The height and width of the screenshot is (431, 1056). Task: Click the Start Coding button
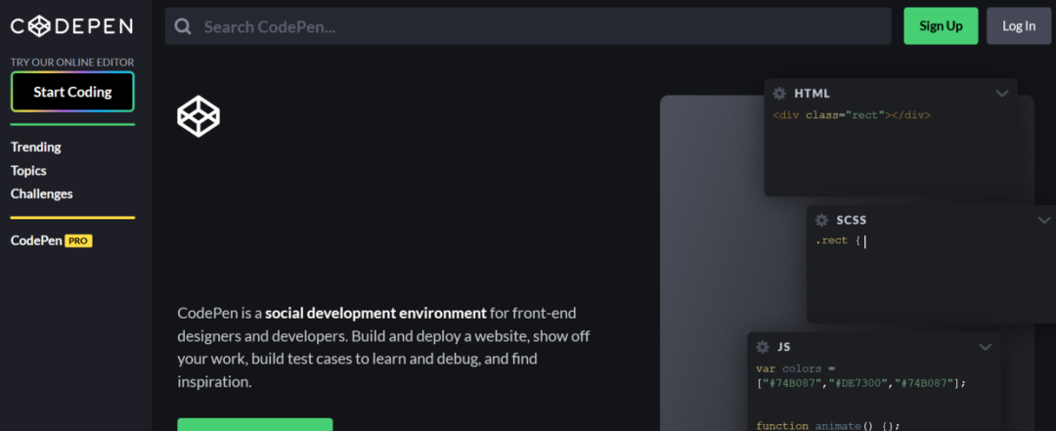click(72, 92)
